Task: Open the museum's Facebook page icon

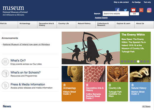Action: tap(117, 10)
